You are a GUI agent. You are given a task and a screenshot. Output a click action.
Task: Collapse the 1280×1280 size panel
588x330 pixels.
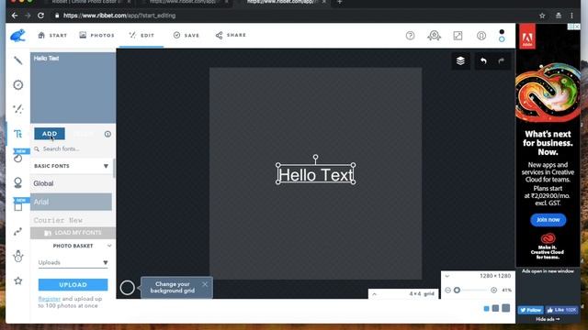[447, 276]
